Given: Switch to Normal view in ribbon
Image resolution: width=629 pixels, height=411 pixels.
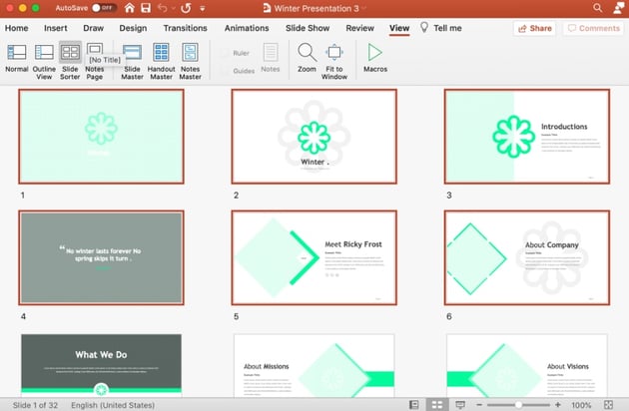Looking at the screenshot, I should click(x=17, y=58).
